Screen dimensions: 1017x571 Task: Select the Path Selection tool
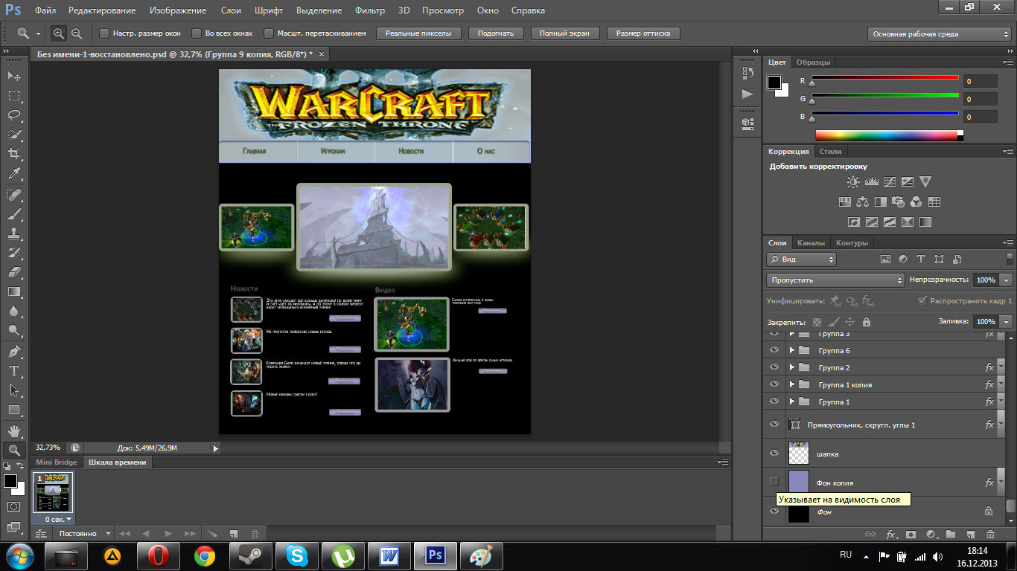coord(14,390)
